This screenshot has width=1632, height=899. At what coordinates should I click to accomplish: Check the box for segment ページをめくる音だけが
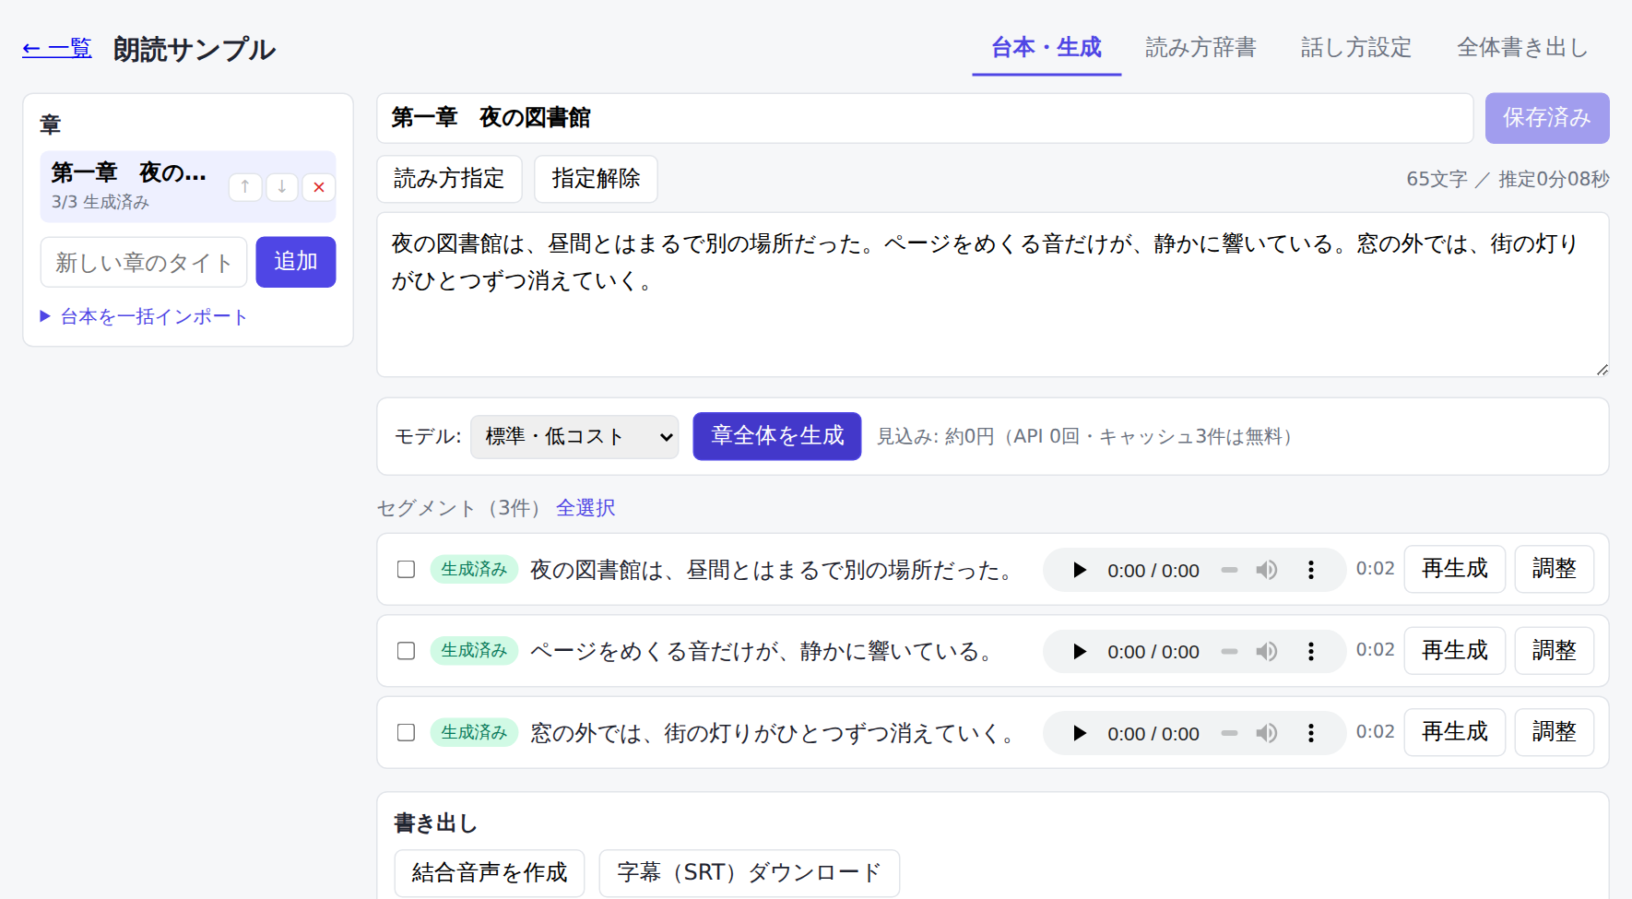tap(406, 651)
